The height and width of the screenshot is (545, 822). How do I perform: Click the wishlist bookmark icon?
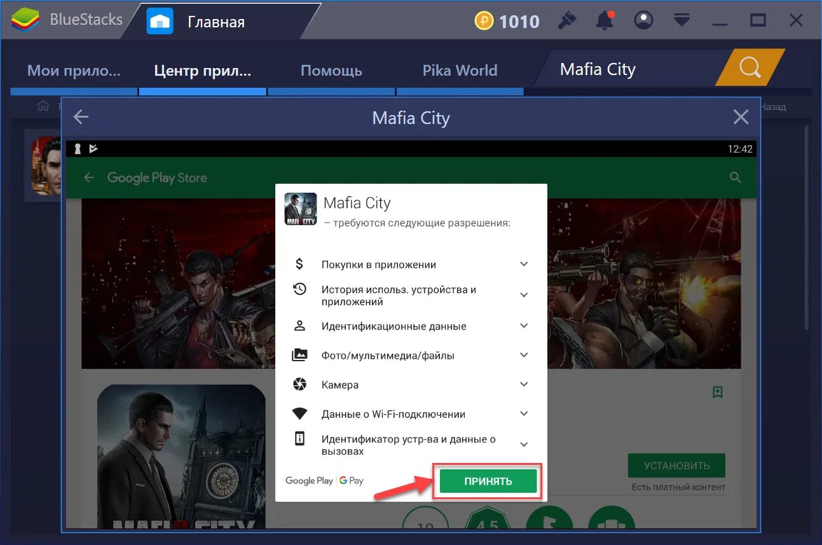(718, 392)
